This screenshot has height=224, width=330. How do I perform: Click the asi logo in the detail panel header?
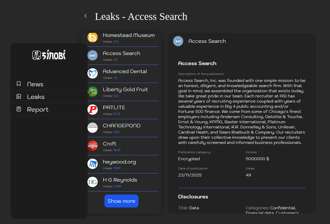tap(178, 41)
